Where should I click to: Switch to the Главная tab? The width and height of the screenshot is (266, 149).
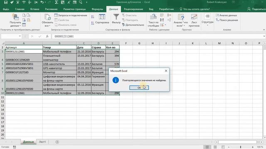pos(20,9)
